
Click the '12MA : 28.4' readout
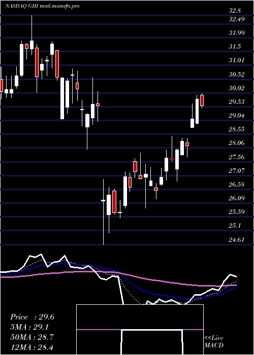point(32,347)
